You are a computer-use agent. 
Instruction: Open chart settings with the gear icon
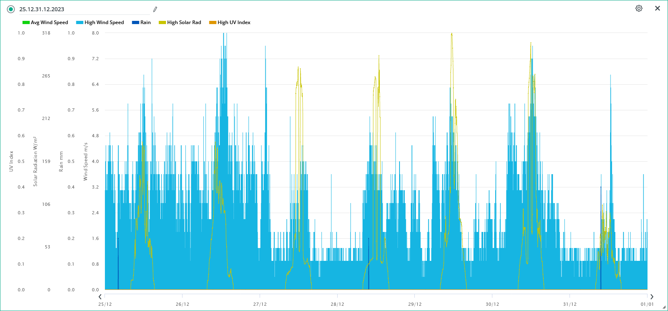pos(639,8)
